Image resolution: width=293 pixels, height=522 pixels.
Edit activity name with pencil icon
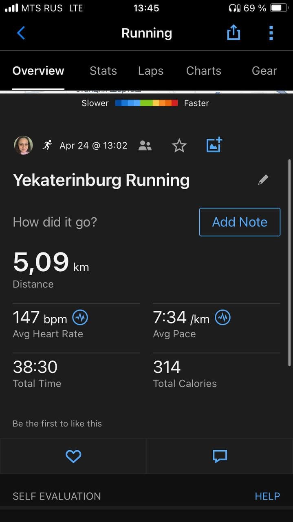tap(263, 180)
